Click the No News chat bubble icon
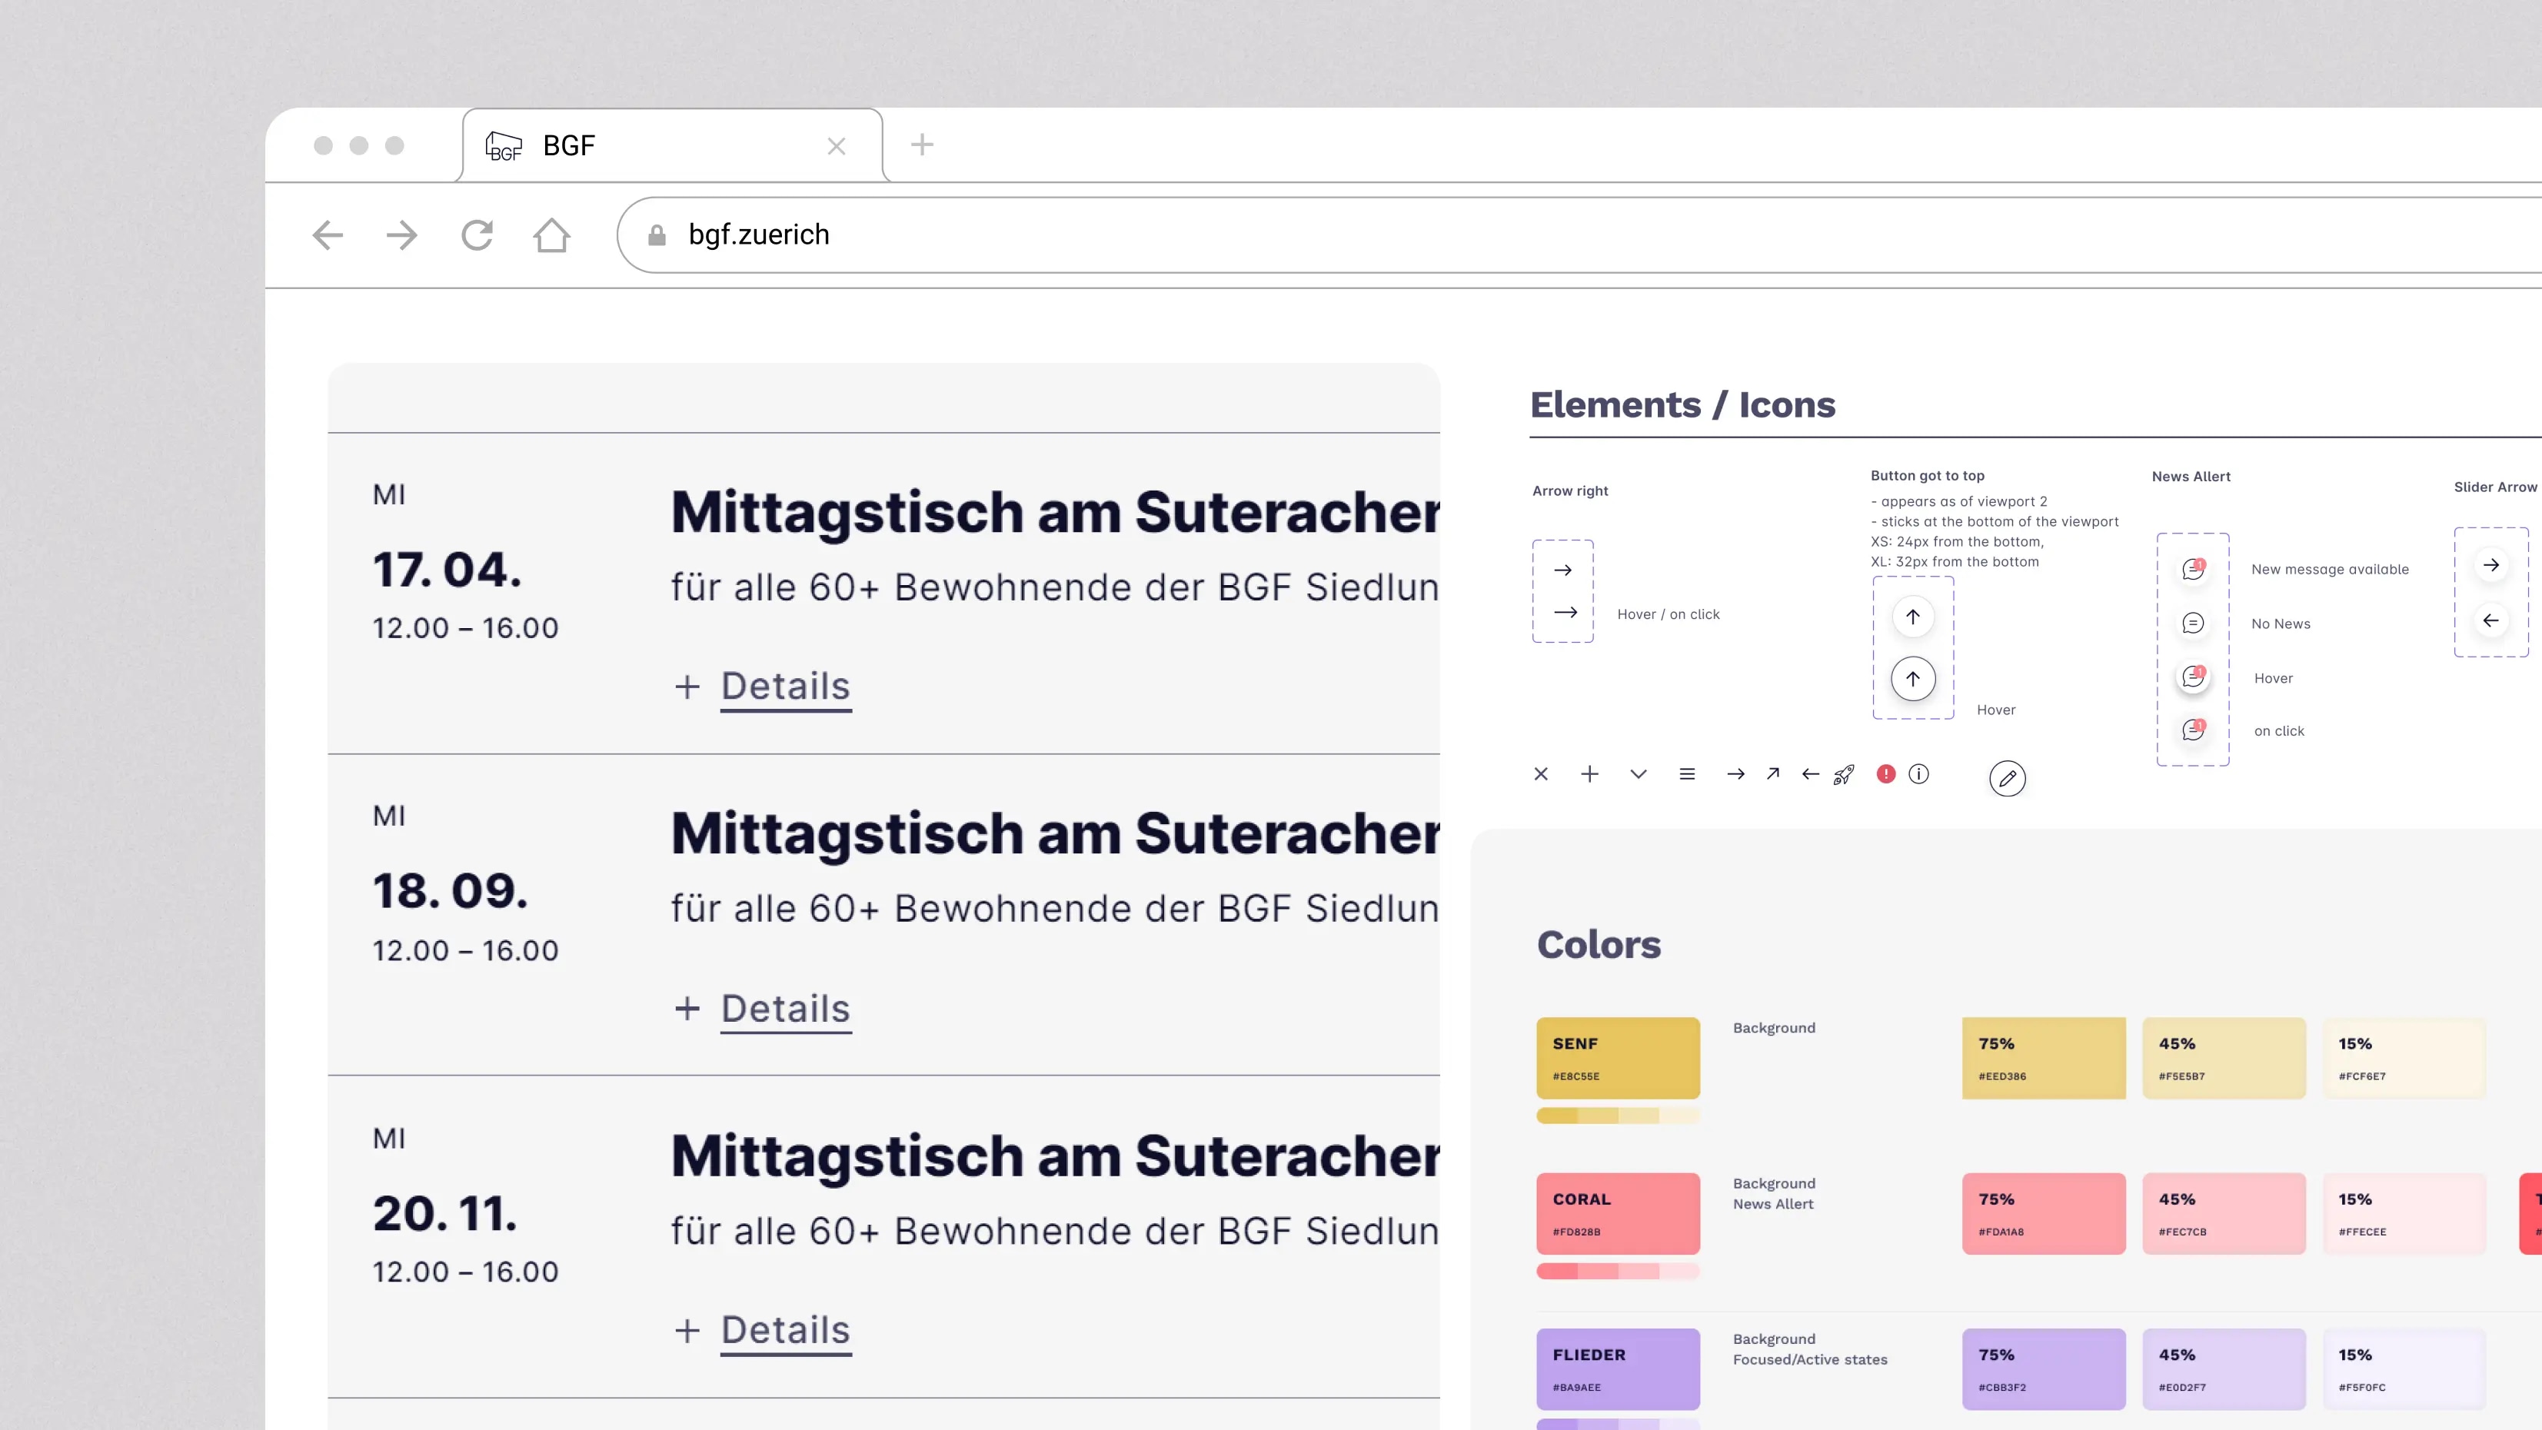This screenshot has height=1430, width=2542. pyautogui.click(x=2193, y=624)
